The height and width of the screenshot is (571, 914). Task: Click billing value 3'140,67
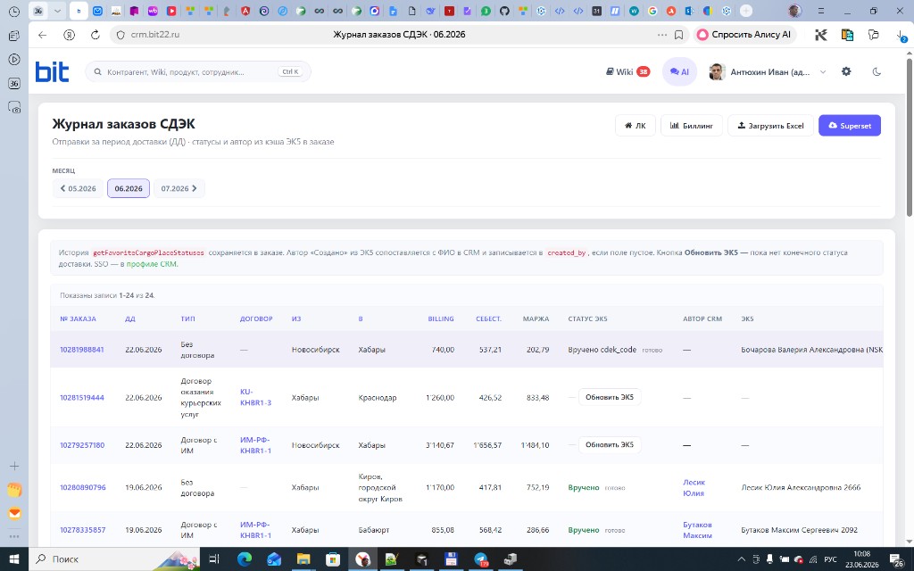click(x=439, y=444)
